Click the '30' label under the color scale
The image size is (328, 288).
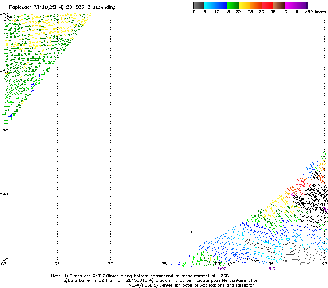coord(262,12)
